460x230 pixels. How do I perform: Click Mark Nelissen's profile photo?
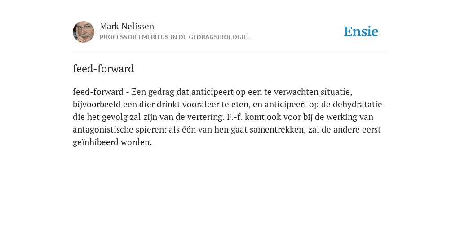[x=84, y=32]
